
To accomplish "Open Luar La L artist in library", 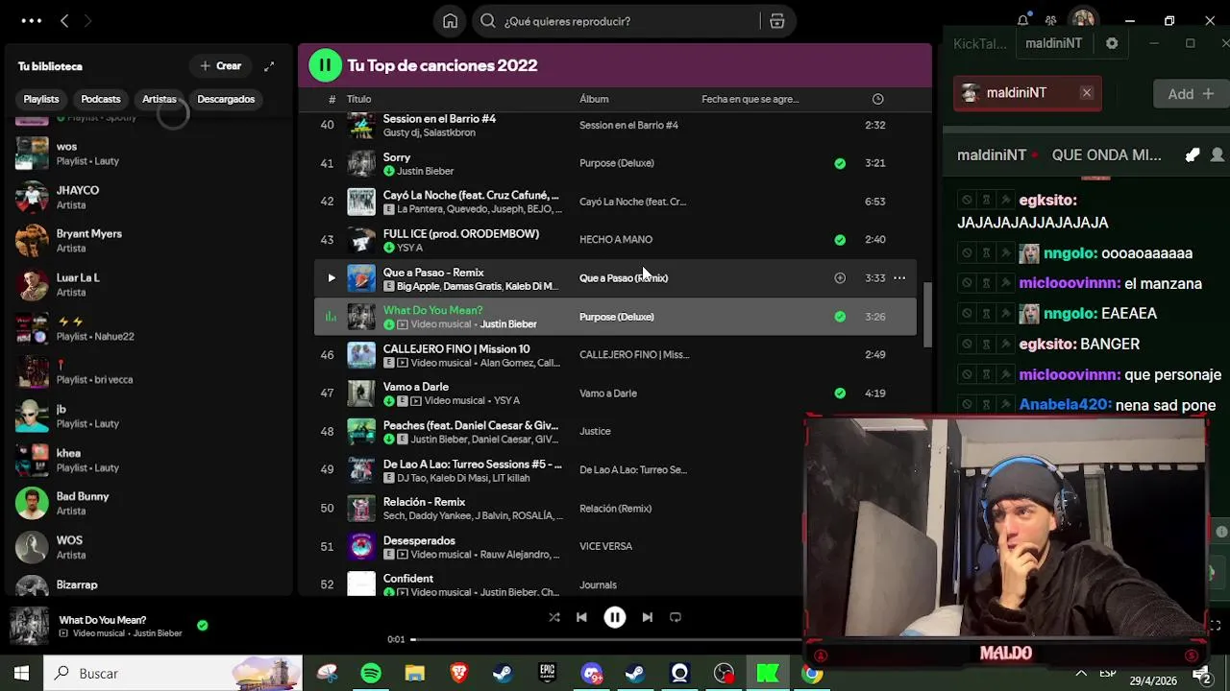I will [x=149, y=285].
